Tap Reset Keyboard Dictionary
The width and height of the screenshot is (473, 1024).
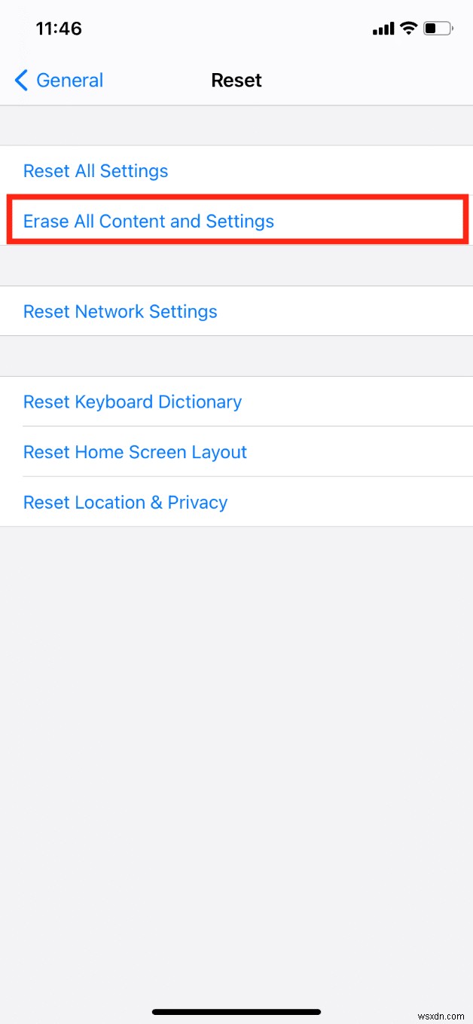(x=133, y=402)
